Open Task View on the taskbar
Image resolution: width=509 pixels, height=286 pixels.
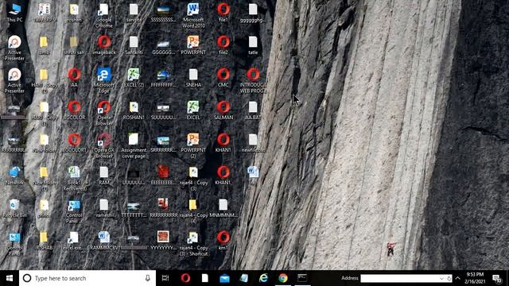165,278
